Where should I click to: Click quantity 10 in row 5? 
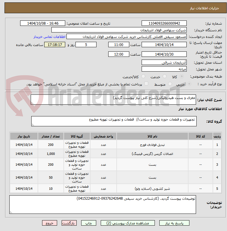(x=51, y=189)
